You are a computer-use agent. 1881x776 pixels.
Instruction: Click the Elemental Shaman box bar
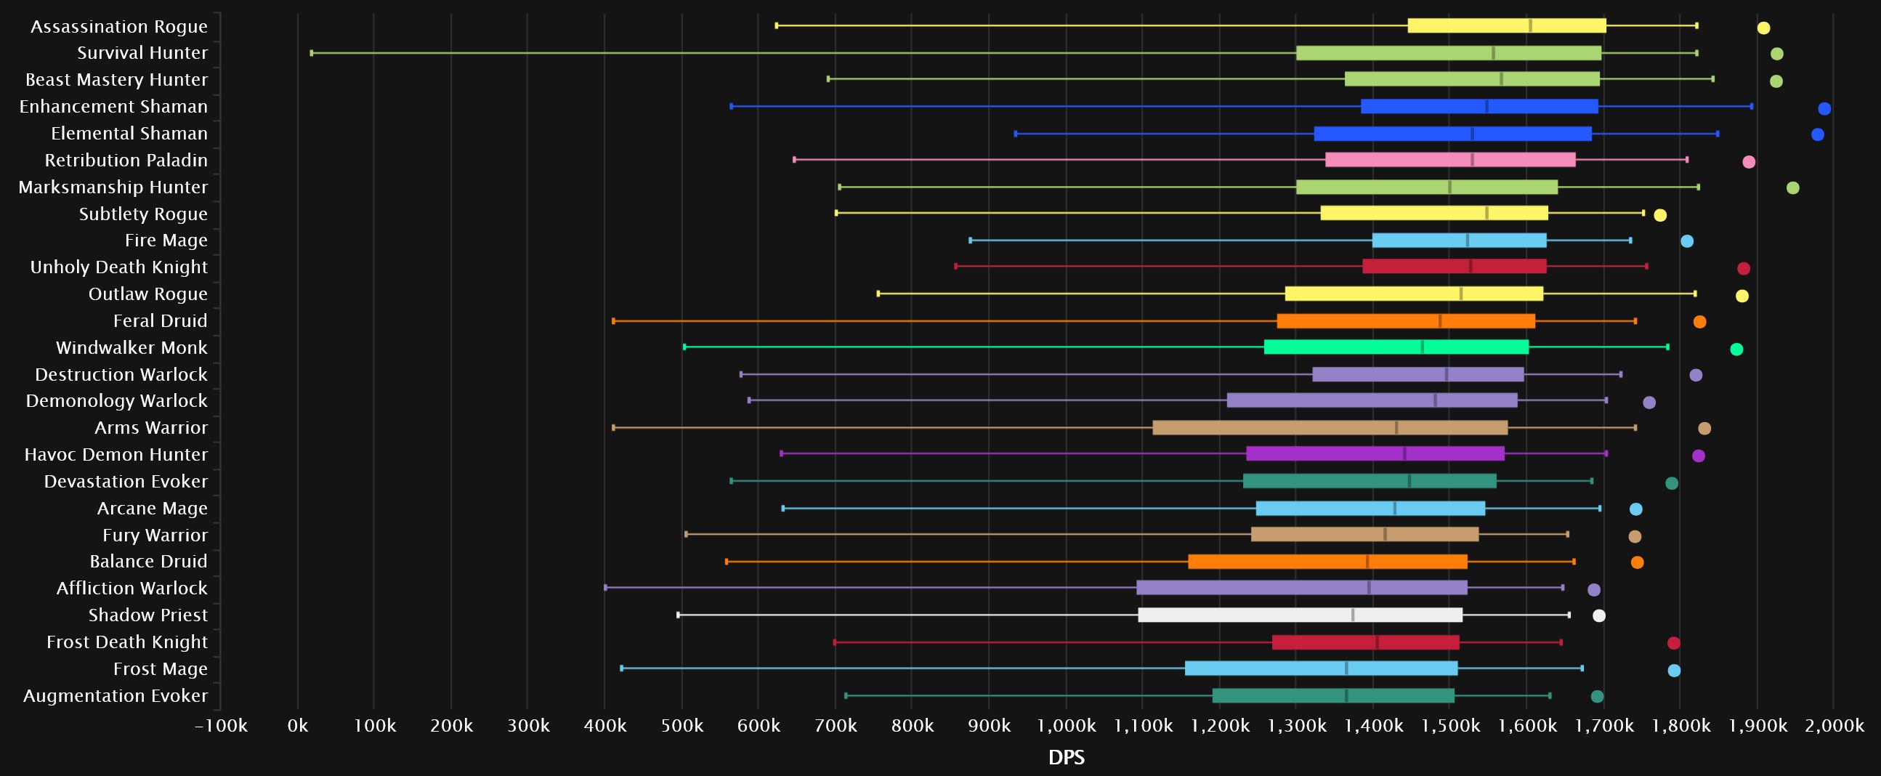click(x=1452, y=134)
